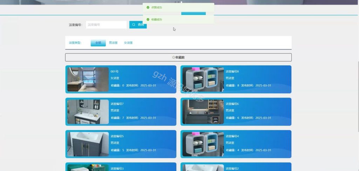
Task: Click 男浴室 label in 浴室编号7 card
Action: 115,111
